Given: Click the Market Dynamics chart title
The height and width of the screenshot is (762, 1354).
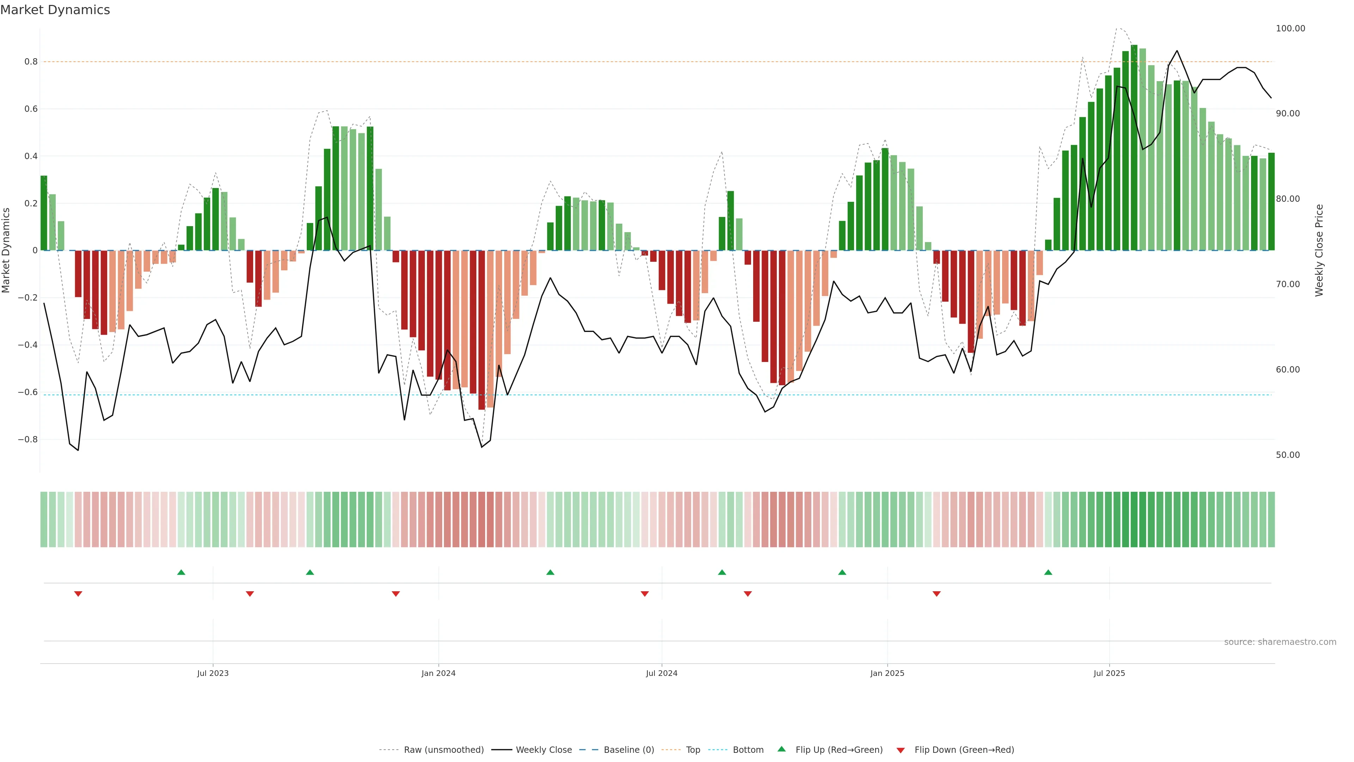Looking at the screenshot, I should pyautogui.click(x=55, y=10).
